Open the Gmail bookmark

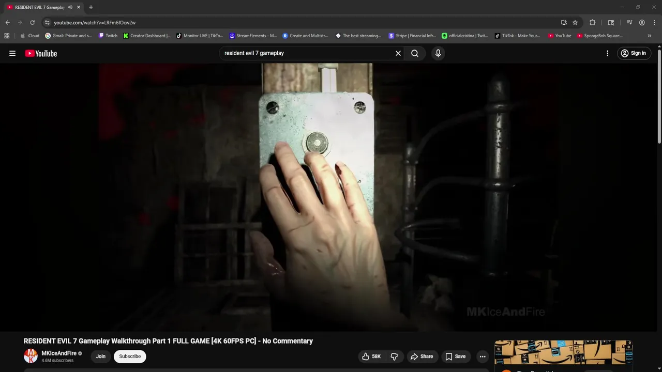click(x=68, y=36)
